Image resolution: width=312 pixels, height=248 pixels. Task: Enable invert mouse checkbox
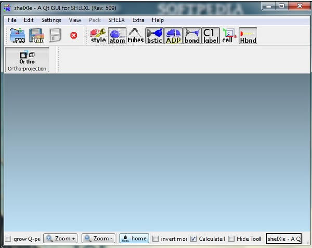[155, 239]
